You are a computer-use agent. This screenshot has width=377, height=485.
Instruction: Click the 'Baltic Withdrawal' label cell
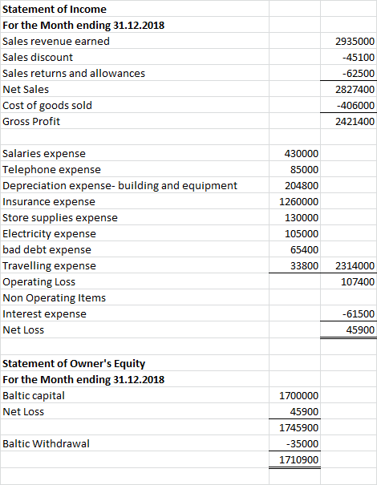click(135, 443)
